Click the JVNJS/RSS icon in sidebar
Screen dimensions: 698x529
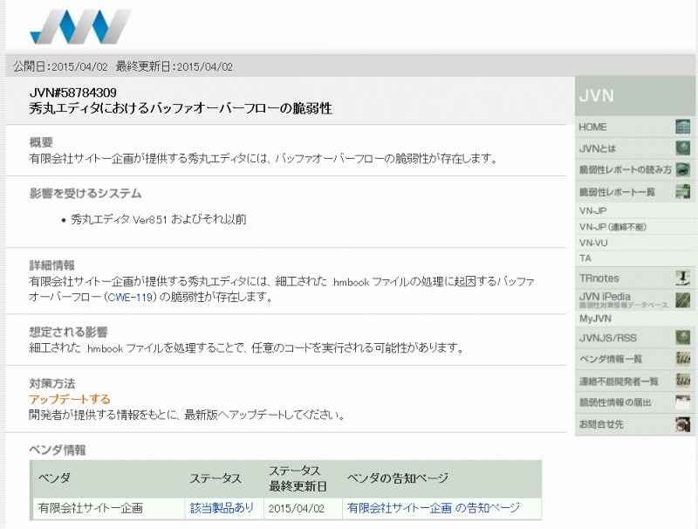682,338
